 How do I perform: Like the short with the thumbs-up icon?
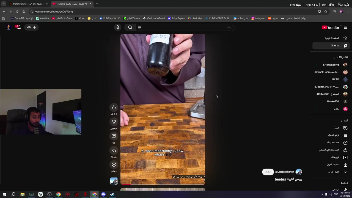[114, 107]
